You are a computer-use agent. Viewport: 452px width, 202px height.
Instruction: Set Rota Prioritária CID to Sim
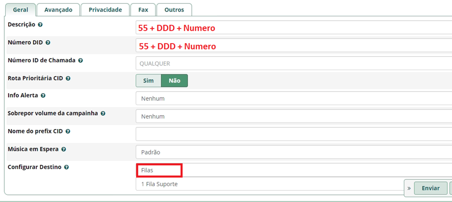[x=149, y=81]
